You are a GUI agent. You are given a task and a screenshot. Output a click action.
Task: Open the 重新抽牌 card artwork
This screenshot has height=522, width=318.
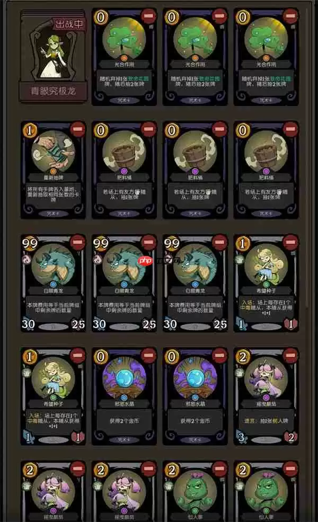pos(54,152)
